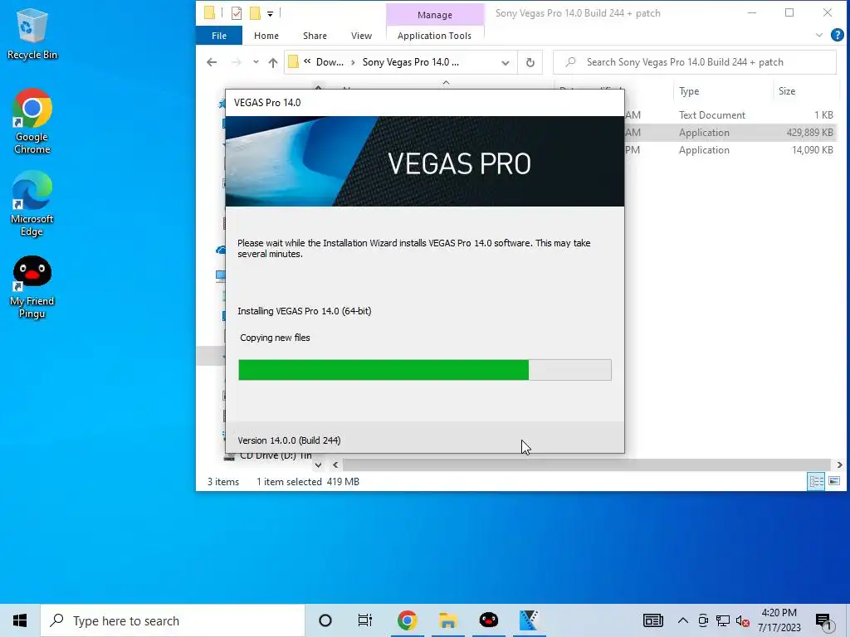Click the installation progress bar

(425, 370)
